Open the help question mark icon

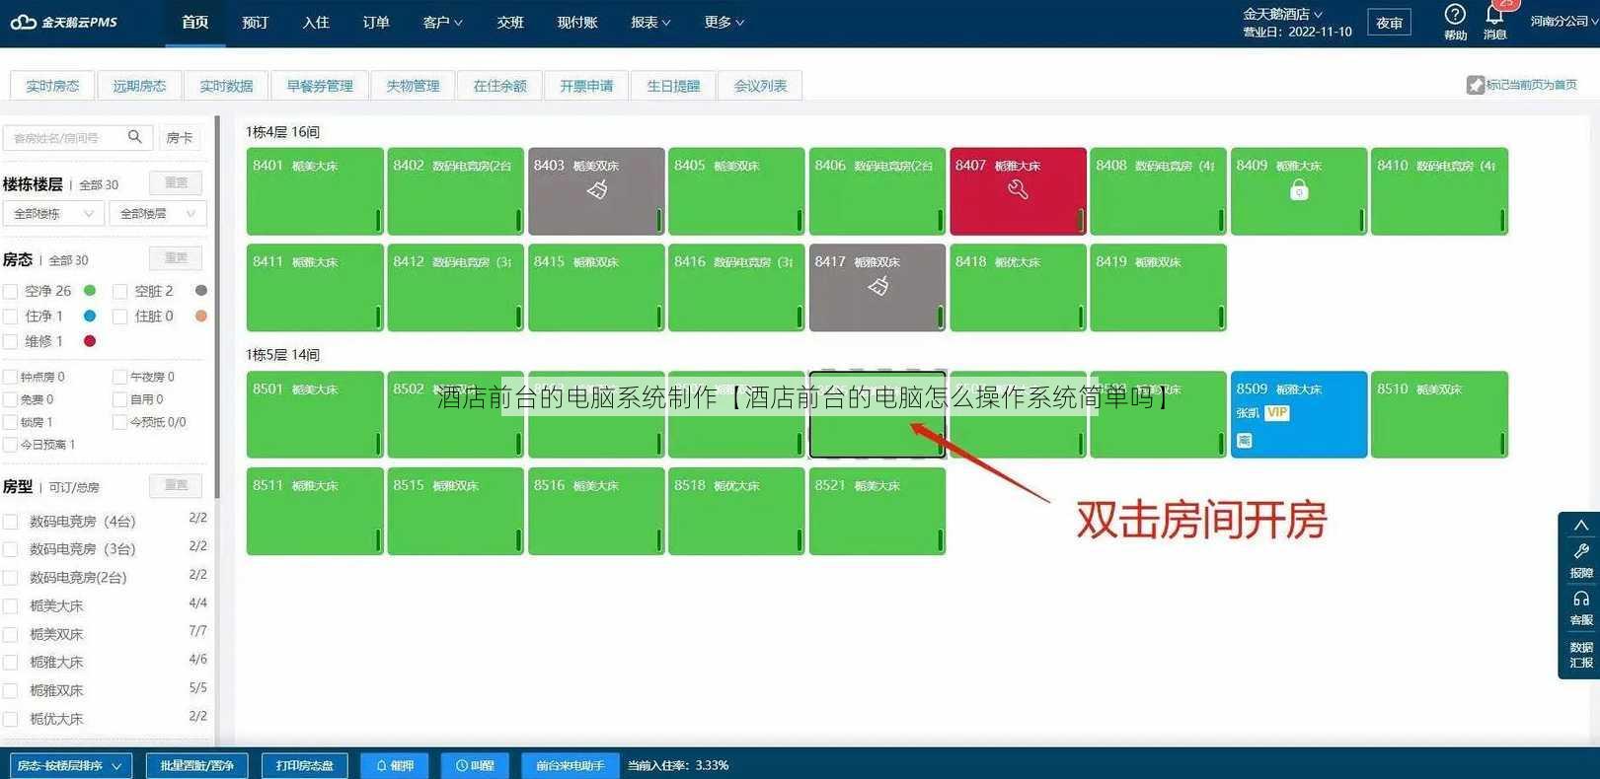[1455, 14]
